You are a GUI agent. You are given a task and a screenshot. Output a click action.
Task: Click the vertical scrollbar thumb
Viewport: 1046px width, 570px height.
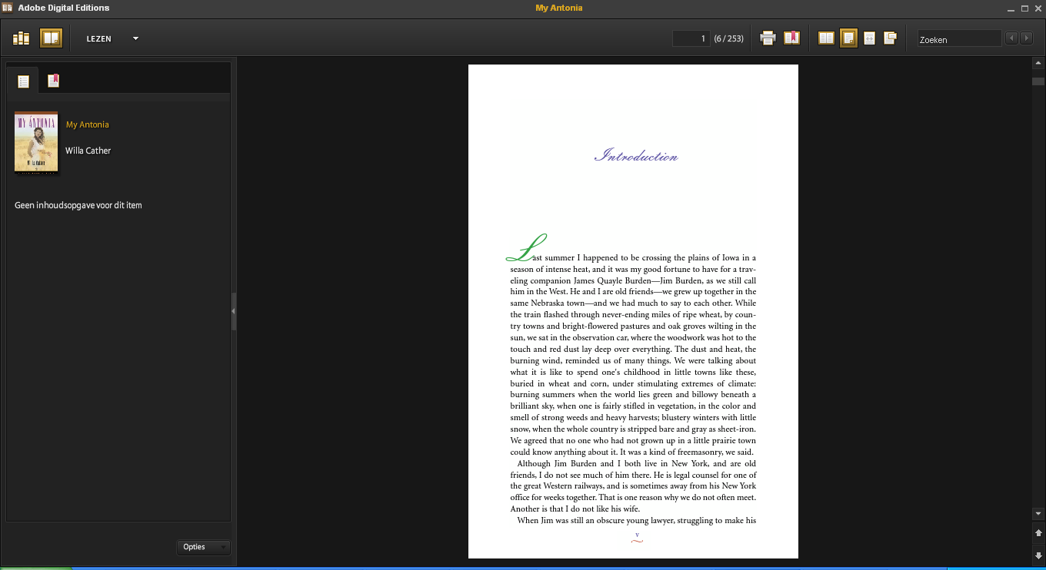click(x=1038, y=81)
